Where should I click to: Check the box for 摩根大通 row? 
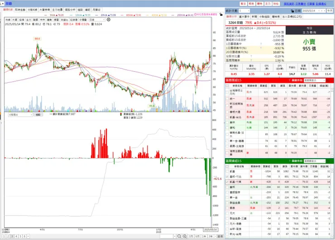coord(227,112)
